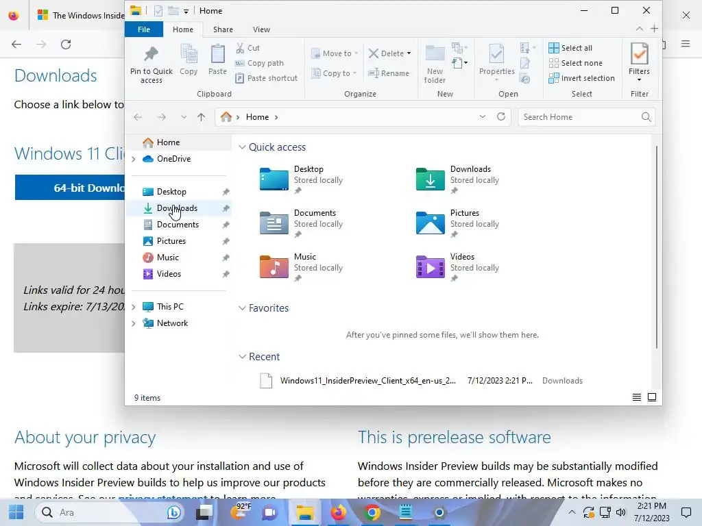Viewport: 702px width, 526px height.
Task: Click the Copy ribbon icon
Action: (x=189, y=60)
